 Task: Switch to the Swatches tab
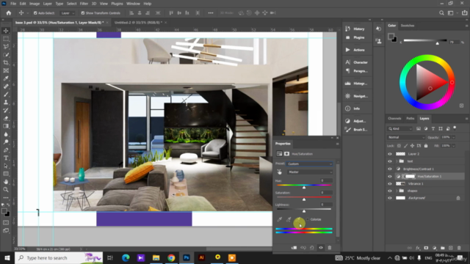click(408, 26)
